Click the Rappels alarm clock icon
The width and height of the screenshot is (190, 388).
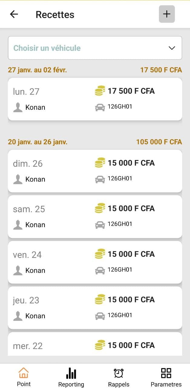pos(119,372)
